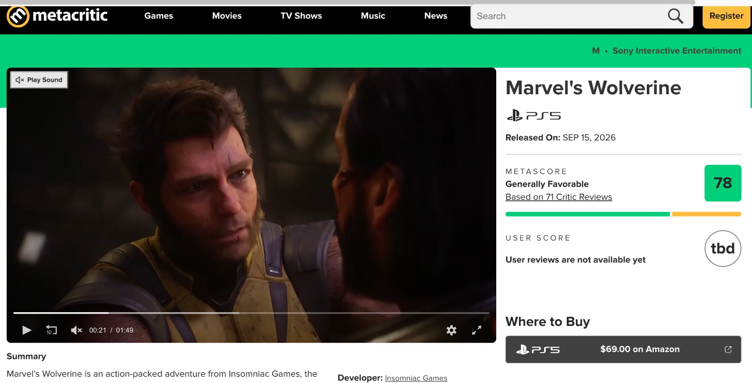The width and height of the screenshot is (752, 383).
Task: Click the external link icon on Amazon button
Action: (728, 349)
